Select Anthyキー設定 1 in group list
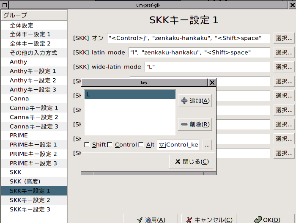Viewport: 296px width, 223px height. pyautogui.click(x=33, y=71)
